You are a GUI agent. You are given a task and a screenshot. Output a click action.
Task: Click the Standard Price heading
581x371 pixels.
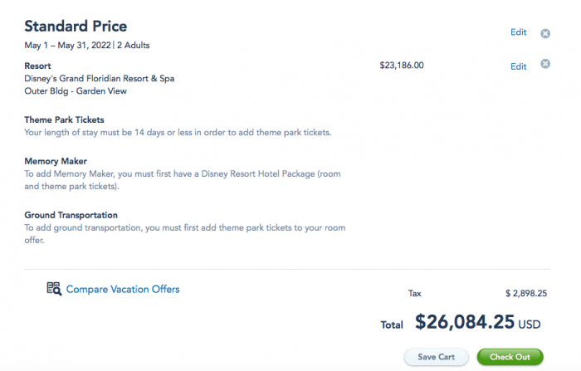[x=76, y=27]
